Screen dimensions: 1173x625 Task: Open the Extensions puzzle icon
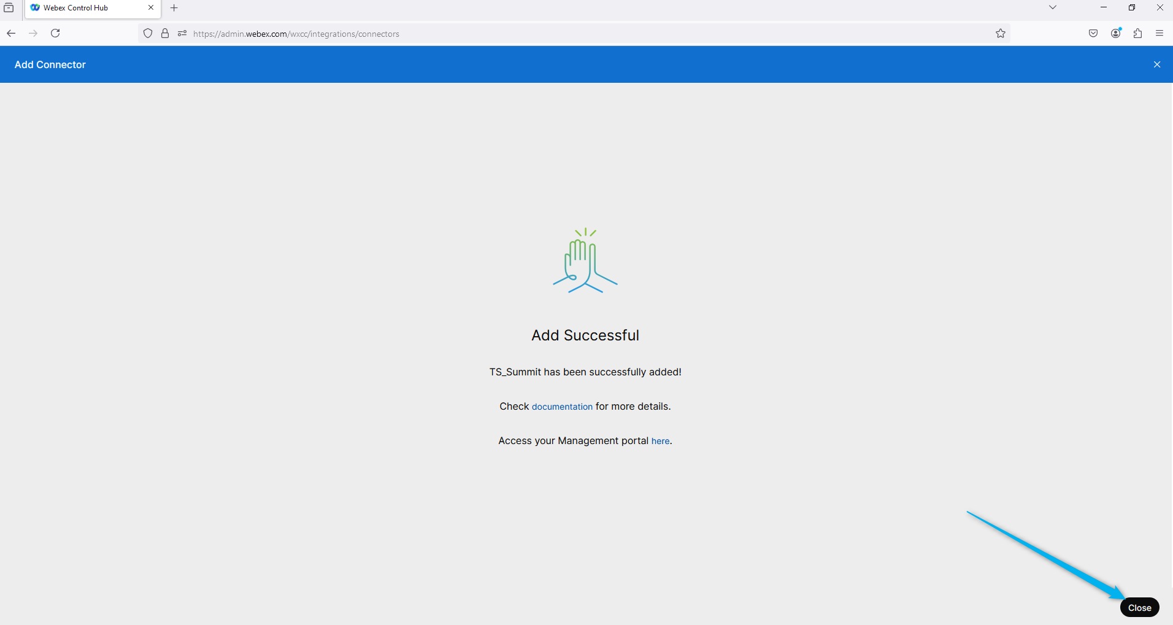point(1138,34)
